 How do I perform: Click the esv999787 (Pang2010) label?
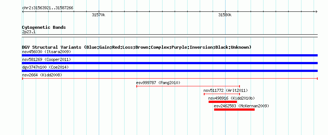158,83
